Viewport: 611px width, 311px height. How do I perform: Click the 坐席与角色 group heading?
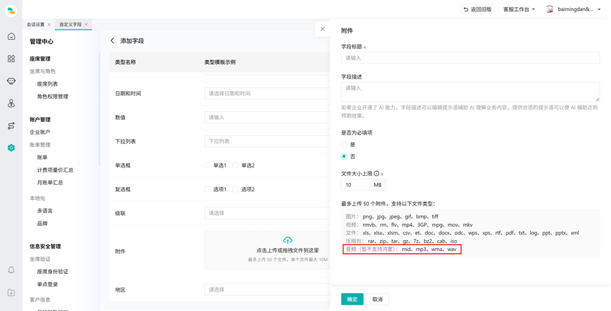pyautogui.click(x=43, y=71)
